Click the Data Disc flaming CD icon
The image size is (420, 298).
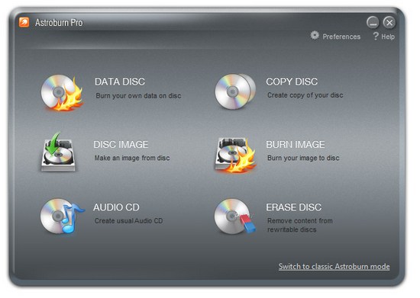[x=62, y=92]
